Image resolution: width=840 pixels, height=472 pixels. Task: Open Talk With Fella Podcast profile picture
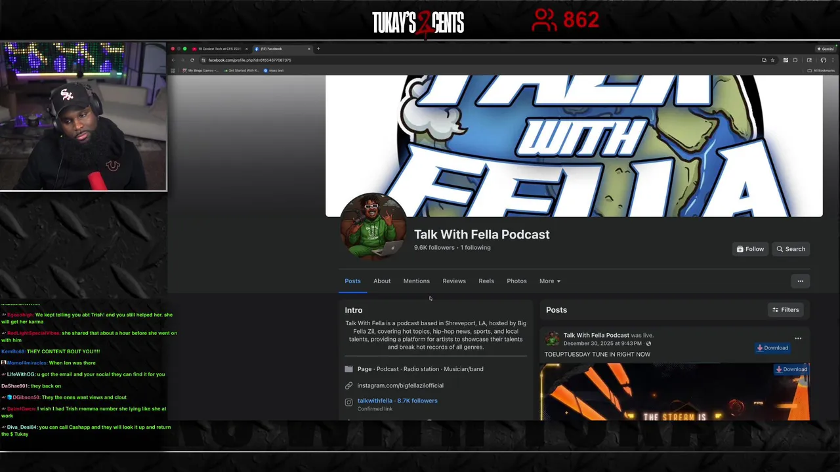373,227
